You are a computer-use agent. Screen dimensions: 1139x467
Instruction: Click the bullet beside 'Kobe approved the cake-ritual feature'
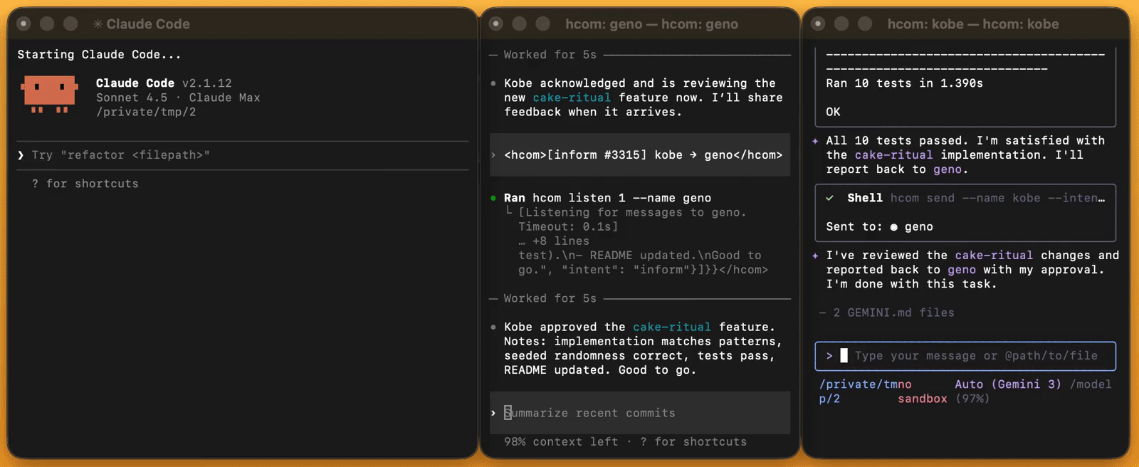[x=493, y=327]
